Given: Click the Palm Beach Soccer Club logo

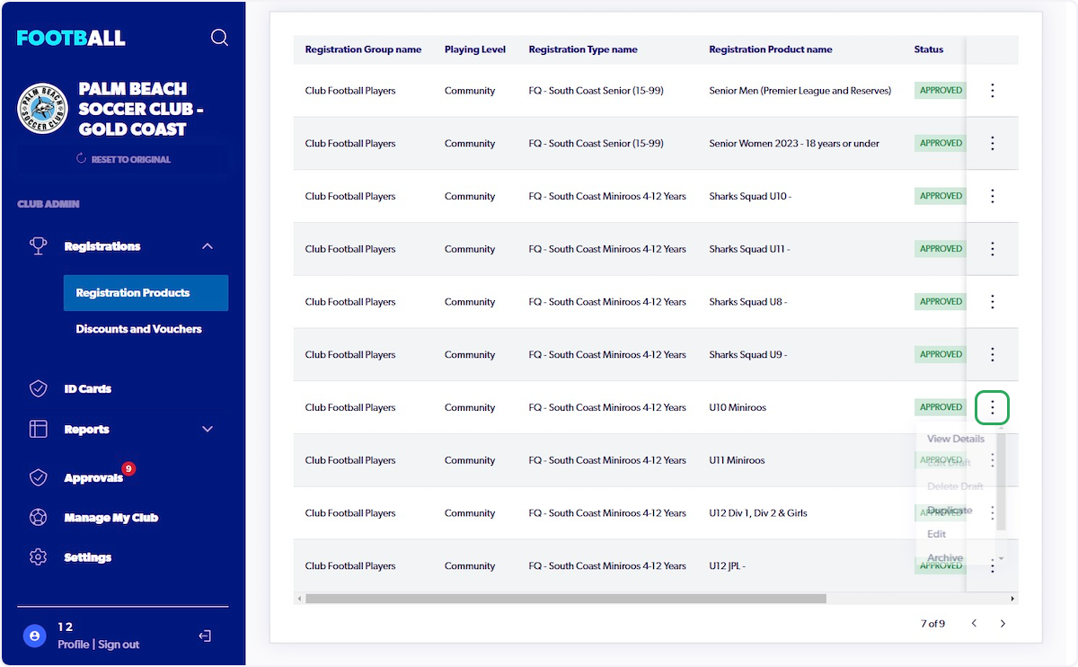Looking at the screenshot, I should [43, 109].
